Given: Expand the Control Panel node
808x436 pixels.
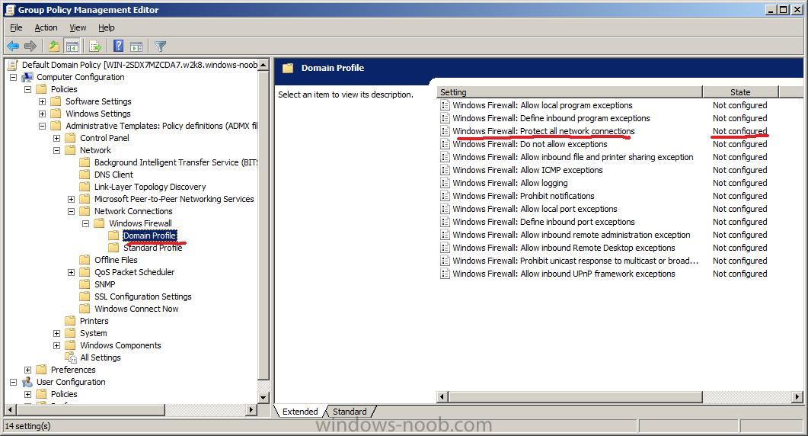Looking at the screenshot, I should coord(56,138).
